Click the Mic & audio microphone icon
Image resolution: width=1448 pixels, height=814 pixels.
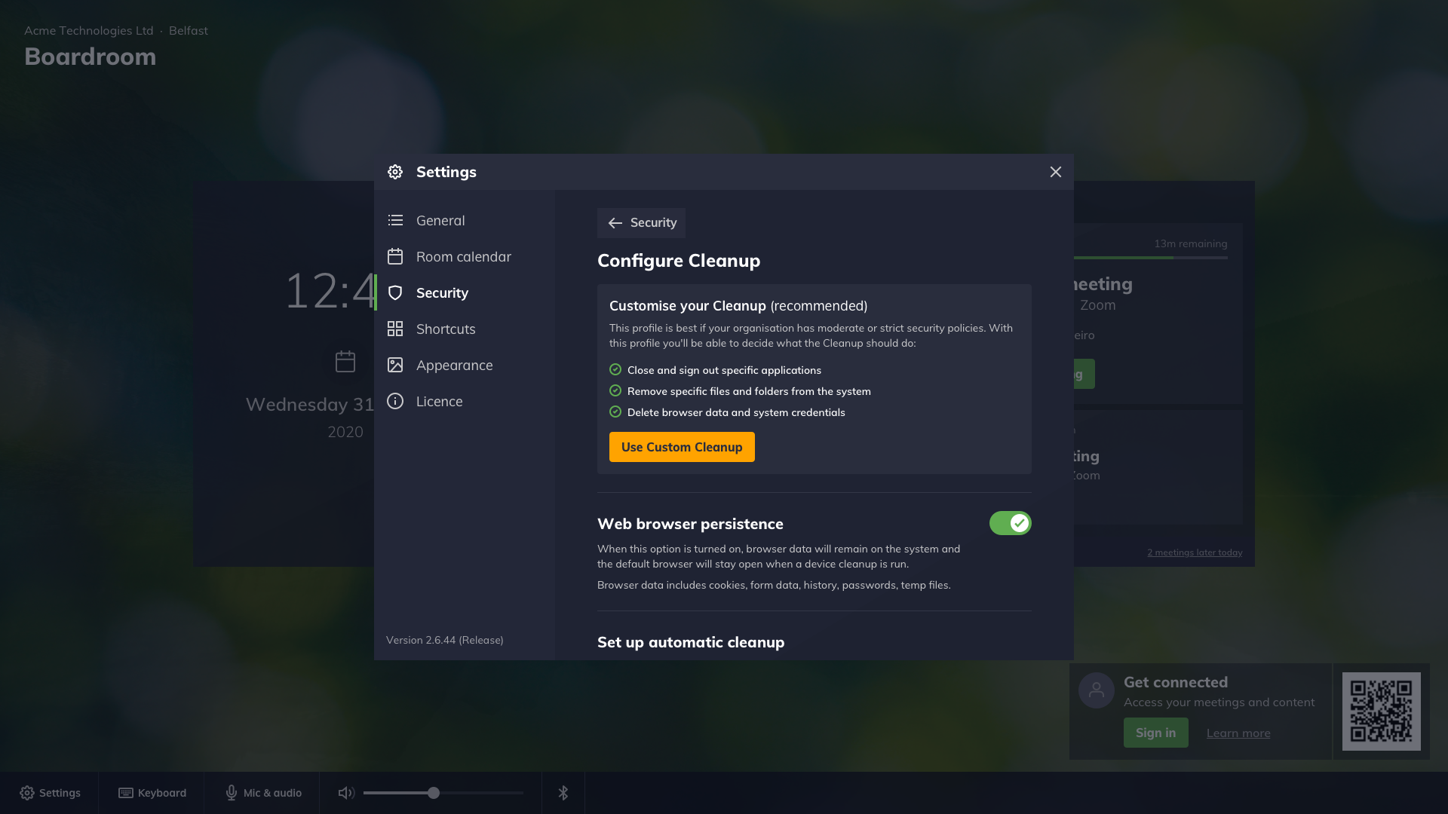[231, 792]
